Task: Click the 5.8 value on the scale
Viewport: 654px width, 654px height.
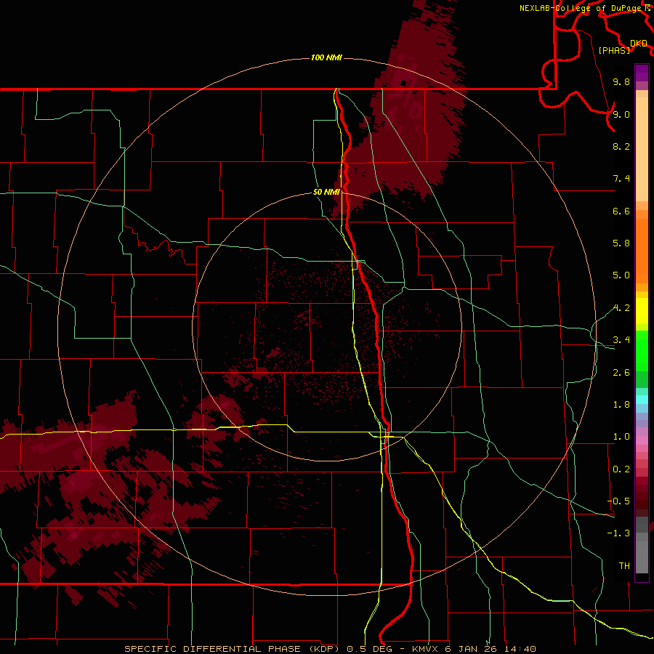Action: point(621,243)
